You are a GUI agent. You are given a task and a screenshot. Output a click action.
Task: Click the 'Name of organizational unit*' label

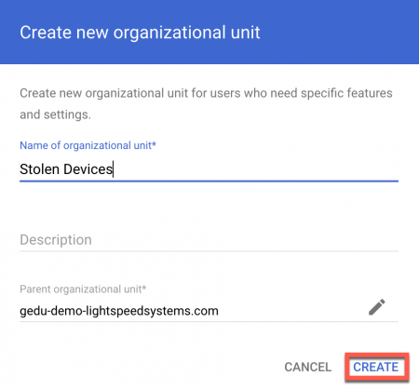pyautogui.click(x=88, y=145)
